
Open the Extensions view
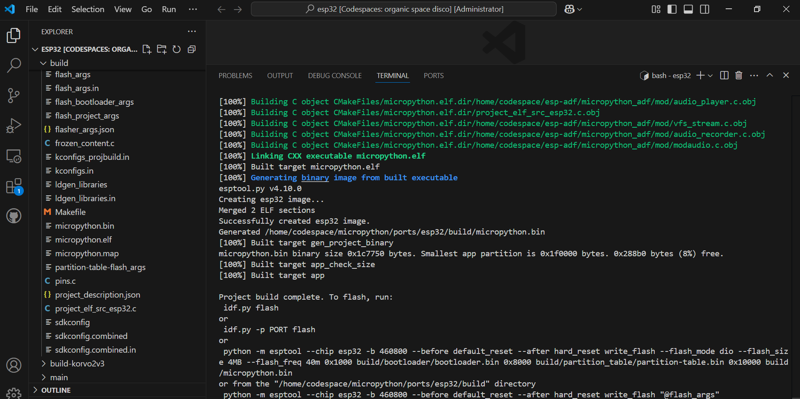click(x=14, y=186)
